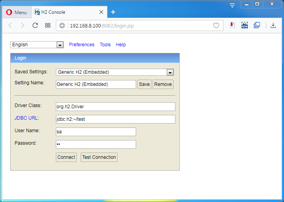Open the Preferences link
This screenshot has width=284, height=202.
pos(82,45)
